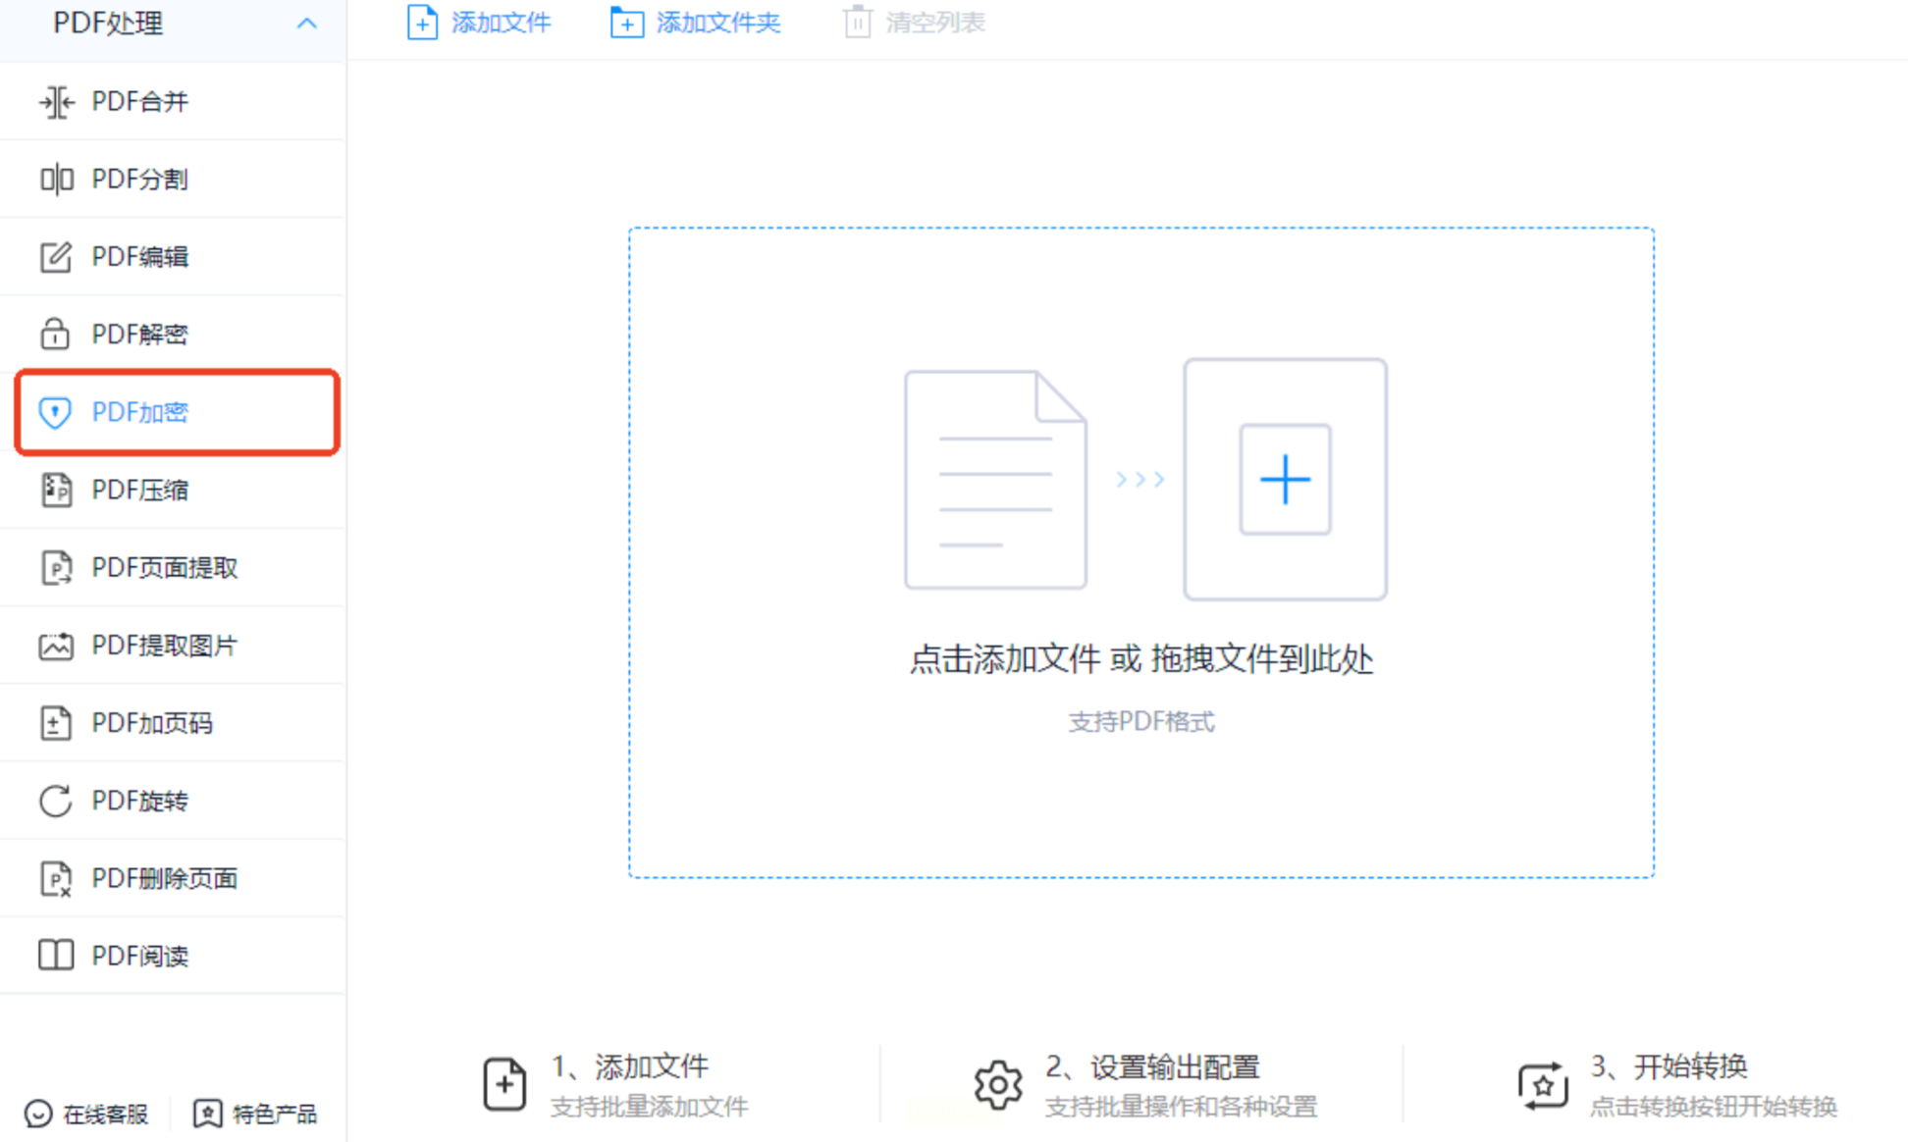Select the PDF加密 shield icon
This screenshot has width=1908, height=1142.
point(55,412)
